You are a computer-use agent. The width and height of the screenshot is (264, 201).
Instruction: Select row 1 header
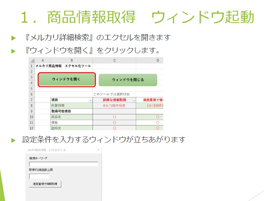[32, 66]
